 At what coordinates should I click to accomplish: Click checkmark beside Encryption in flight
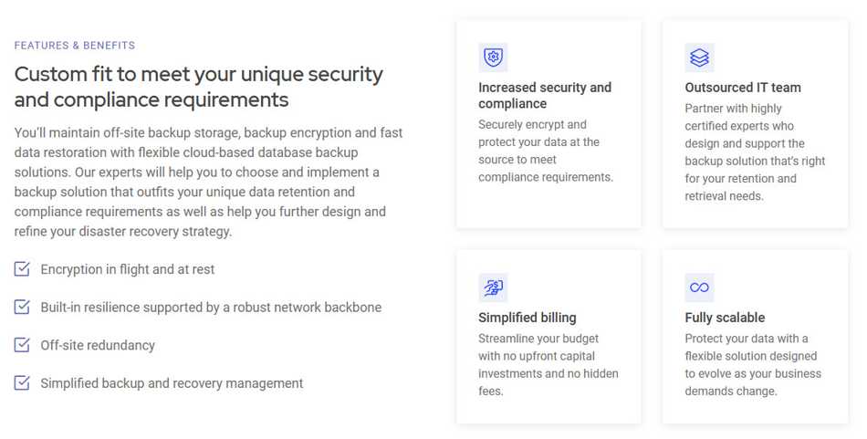click(22, 269)
